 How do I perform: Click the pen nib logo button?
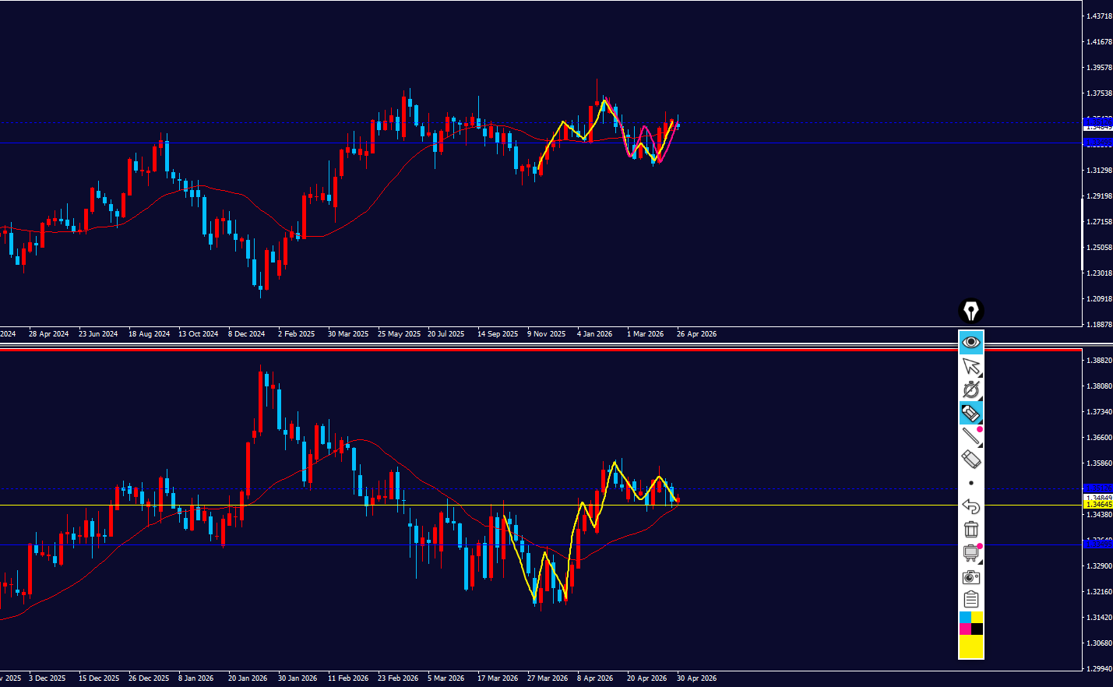pyautogui.click(x=970, y=312)
